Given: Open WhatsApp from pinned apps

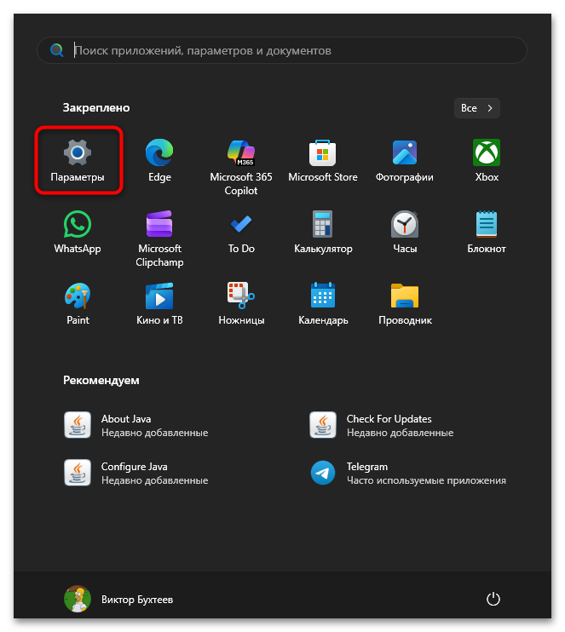Looking at the screenshot, I should 78,233.
